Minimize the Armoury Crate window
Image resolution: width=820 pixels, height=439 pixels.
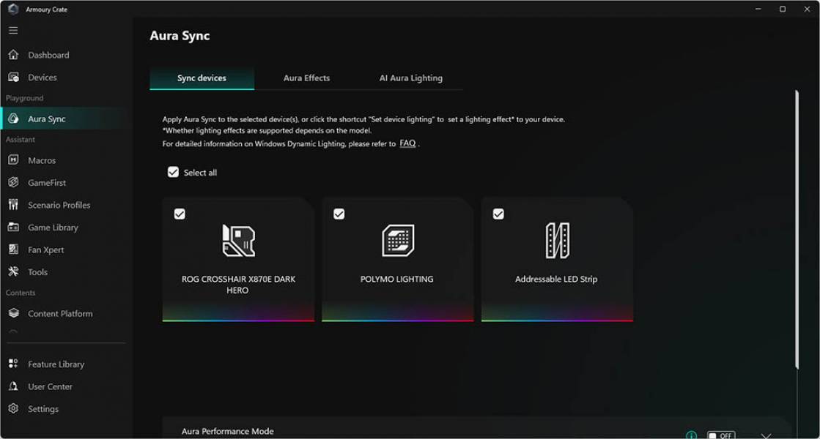[758, 9]
